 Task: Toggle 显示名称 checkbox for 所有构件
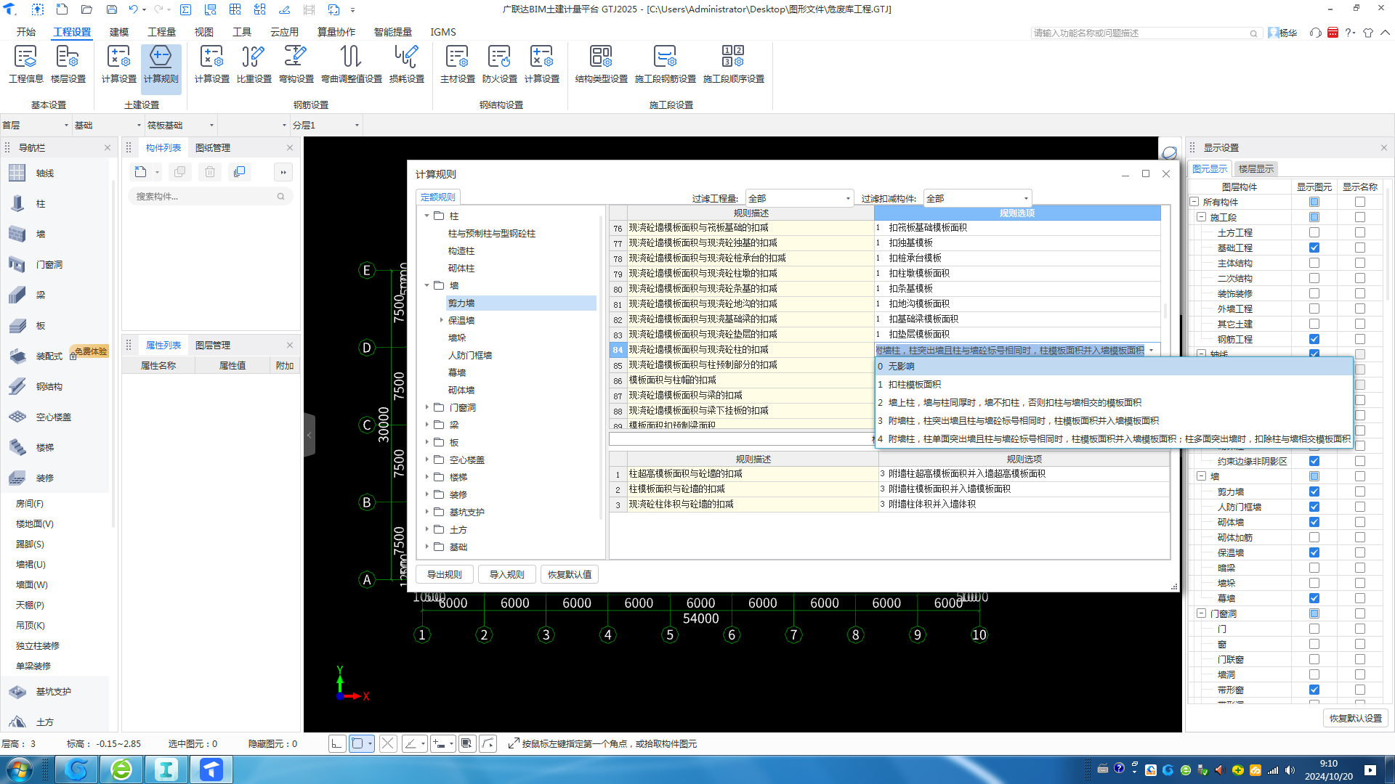point(1359,202)
